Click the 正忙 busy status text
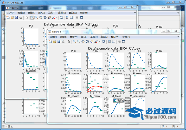The height and width of the screenshot is (130, 186). (x=10, y=126)
